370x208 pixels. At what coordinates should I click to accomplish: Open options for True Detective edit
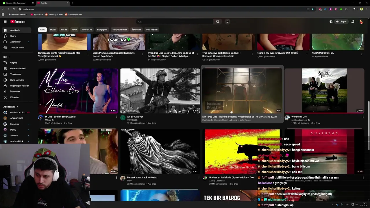click(x=252, y=54)
